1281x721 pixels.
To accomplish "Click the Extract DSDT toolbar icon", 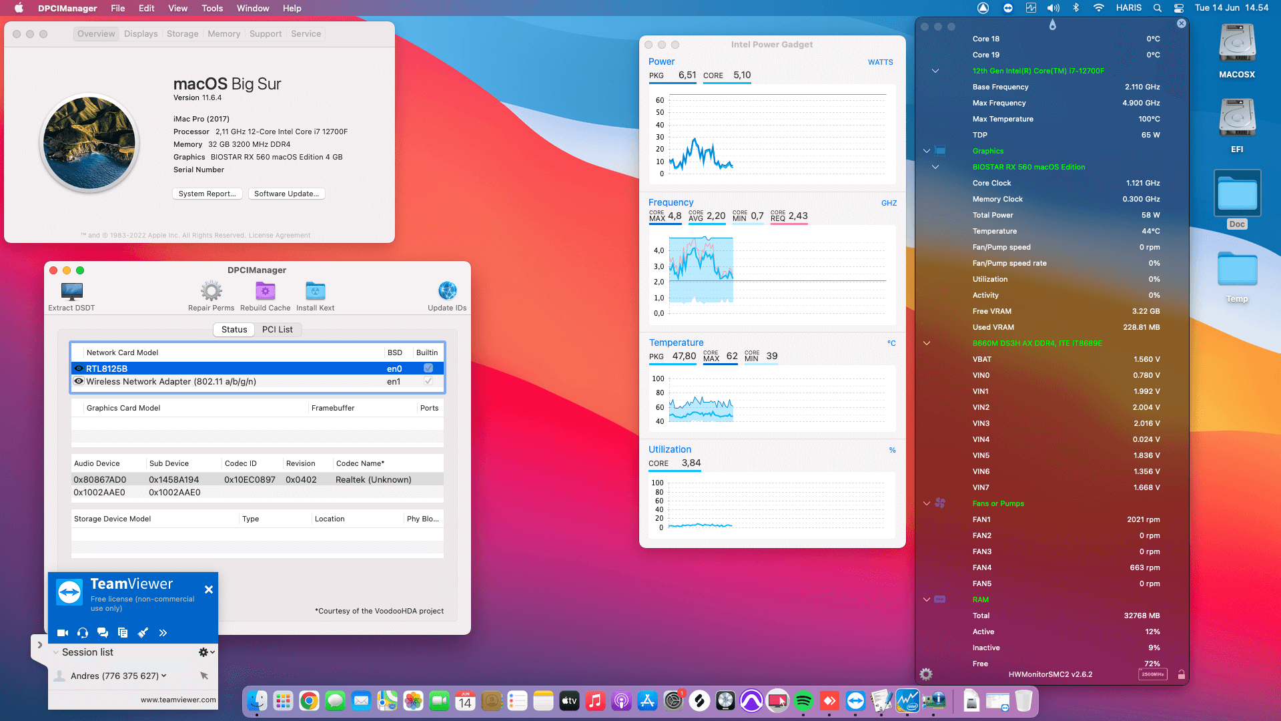I will 71,292.
